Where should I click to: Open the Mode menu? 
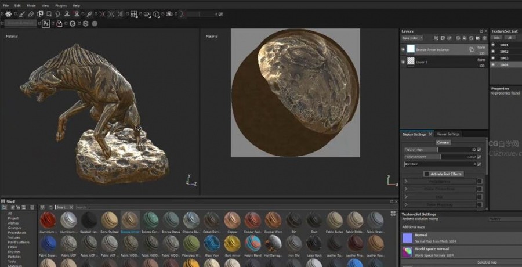31,6
